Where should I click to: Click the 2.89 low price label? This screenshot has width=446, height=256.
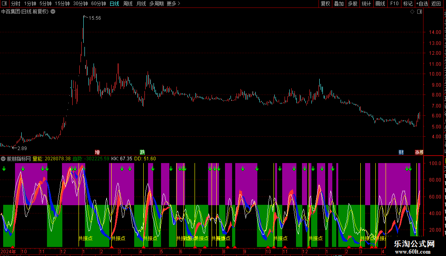22,148
